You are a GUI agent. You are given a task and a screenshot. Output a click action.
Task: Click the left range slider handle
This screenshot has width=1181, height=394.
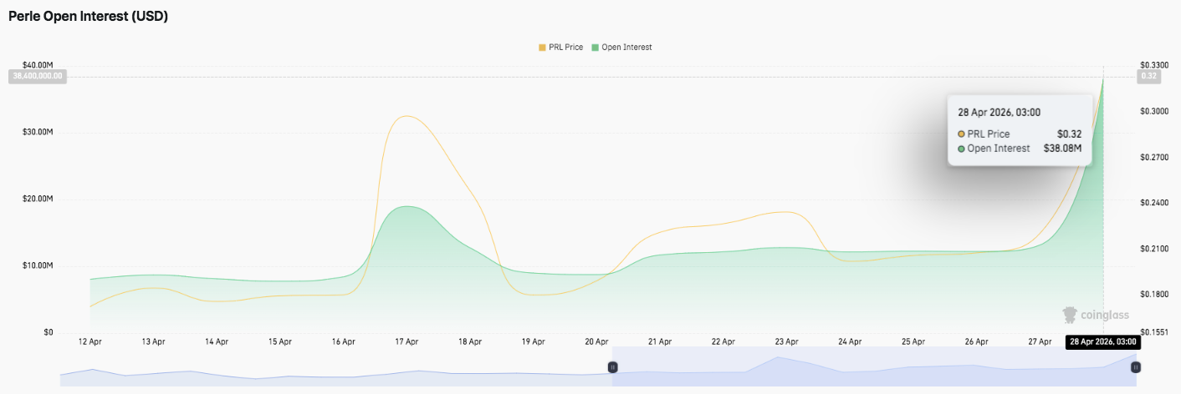[x=612, y=367]
